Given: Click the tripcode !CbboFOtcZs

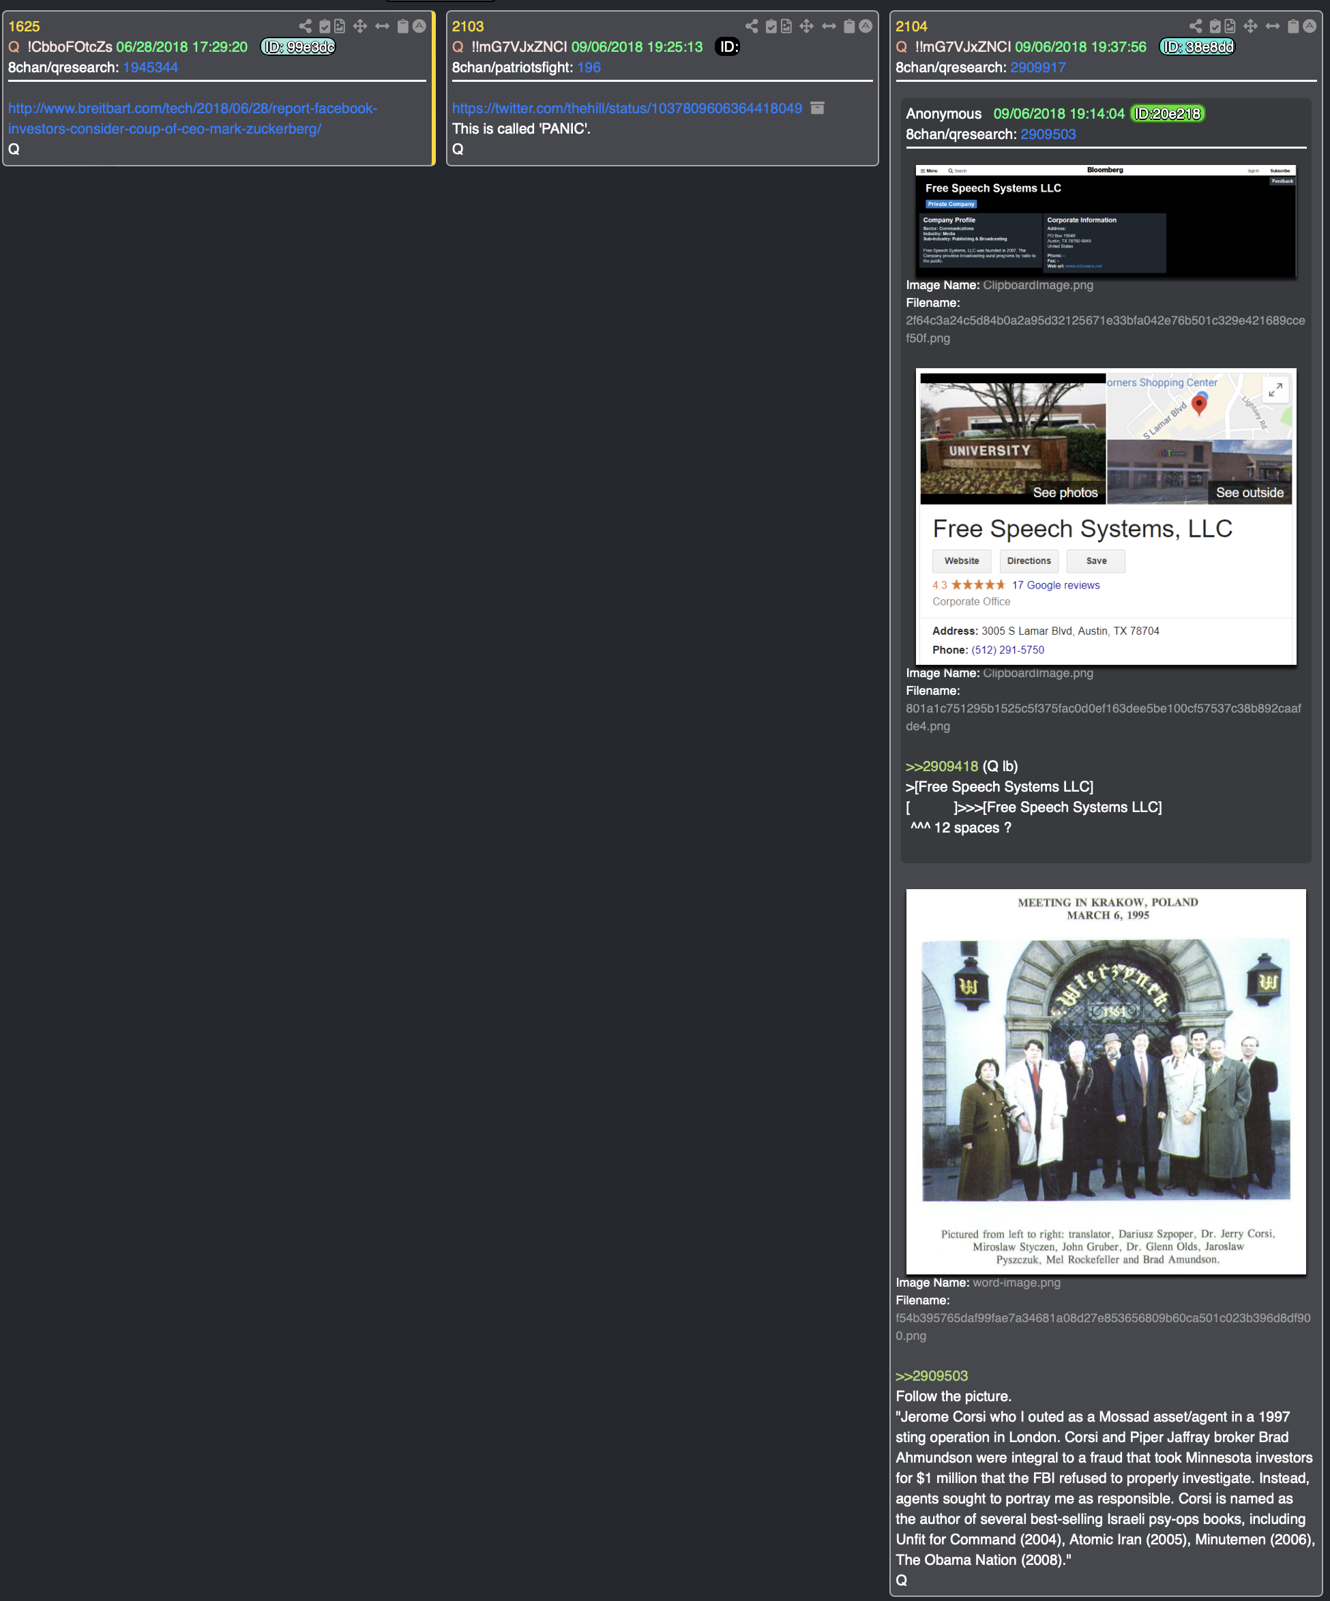Looking at the screenshot, I should point(70,46).
